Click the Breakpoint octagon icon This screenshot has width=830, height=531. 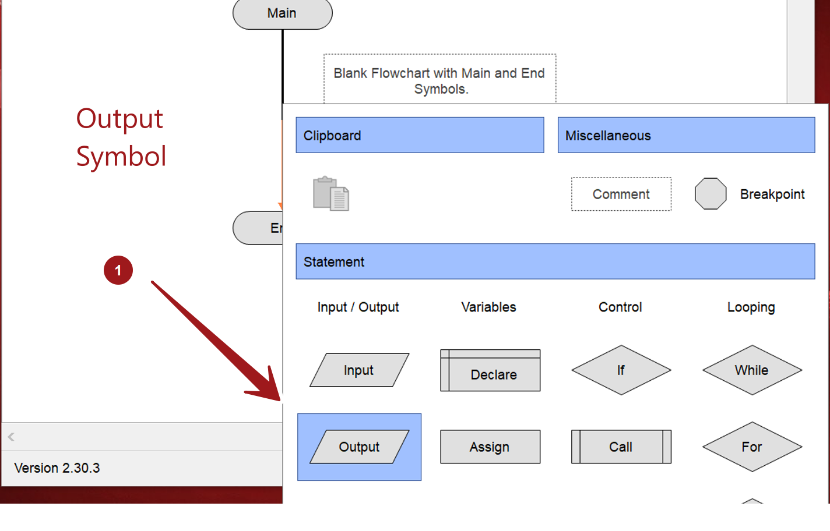(711, 194)
